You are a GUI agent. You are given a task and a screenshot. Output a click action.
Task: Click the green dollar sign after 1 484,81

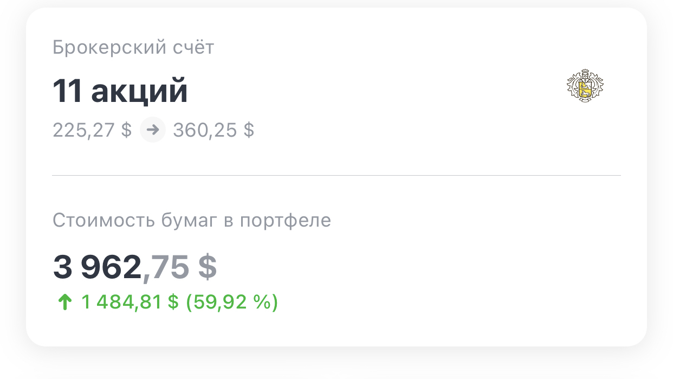[x=173, y=302]
